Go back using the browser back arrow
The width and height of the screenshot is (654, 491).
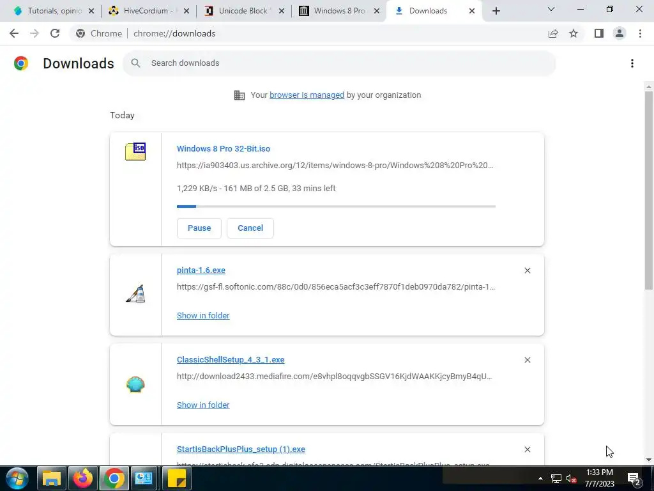[14, 33]
